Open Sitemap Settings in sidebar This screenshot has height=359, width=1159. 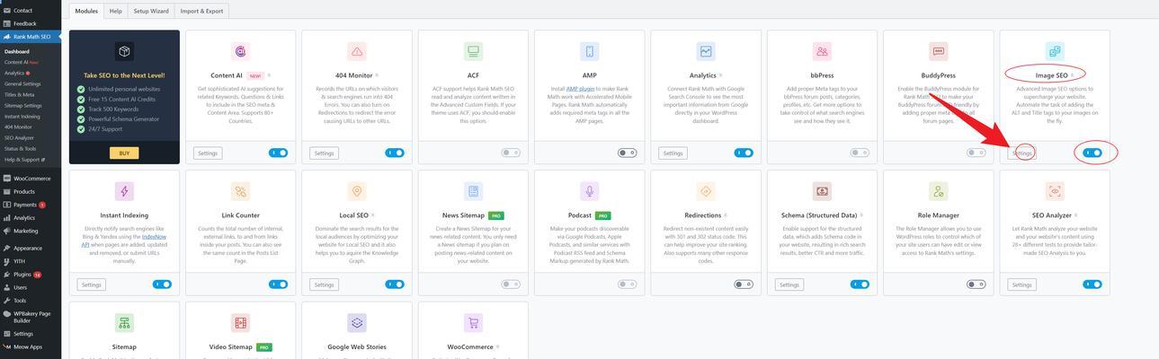click(22, 105)
